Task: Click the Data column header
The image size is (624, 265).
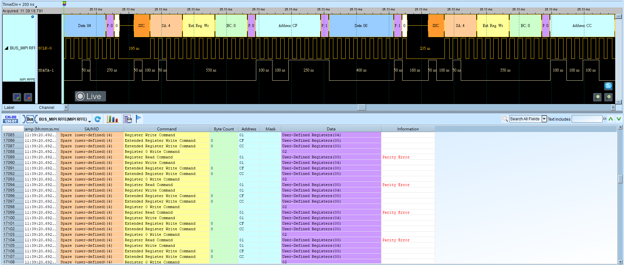Action: [331, 129]
